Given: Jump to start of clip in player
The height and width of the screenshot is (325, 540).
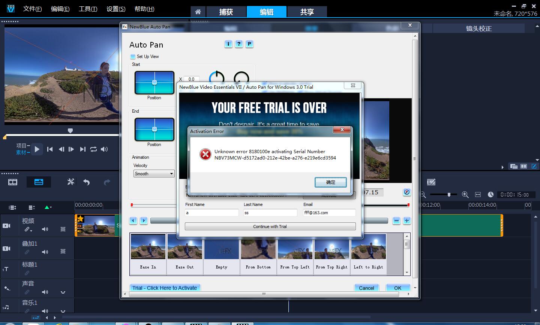Looking at the screenshot, I should point(50,149).
